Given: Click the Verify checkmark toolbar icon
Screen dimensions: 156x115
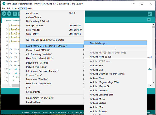Looking at the screenshot, I should 5,14.
